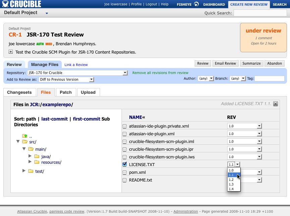Switch to the Changesets tab
Image resolution: width=290 pixels, height=216 pixels.
[19, 92]
